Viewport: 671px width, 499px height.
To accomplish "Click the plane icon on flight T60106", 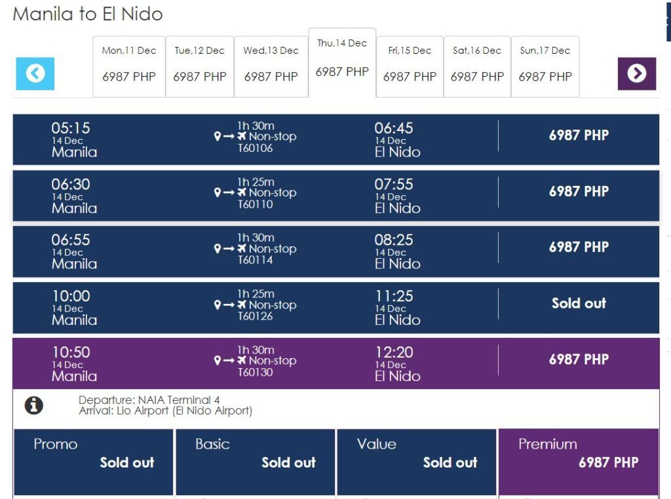I will (x=242, y=137).
